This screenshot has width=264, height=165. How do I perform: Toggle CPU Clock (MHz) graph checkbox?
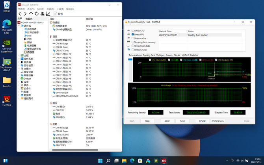(150, 60)
